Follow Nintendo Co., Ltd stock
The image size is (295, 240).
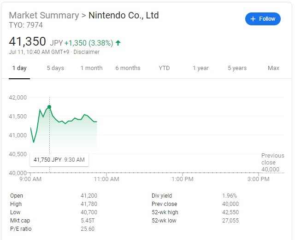coord(263,19)
